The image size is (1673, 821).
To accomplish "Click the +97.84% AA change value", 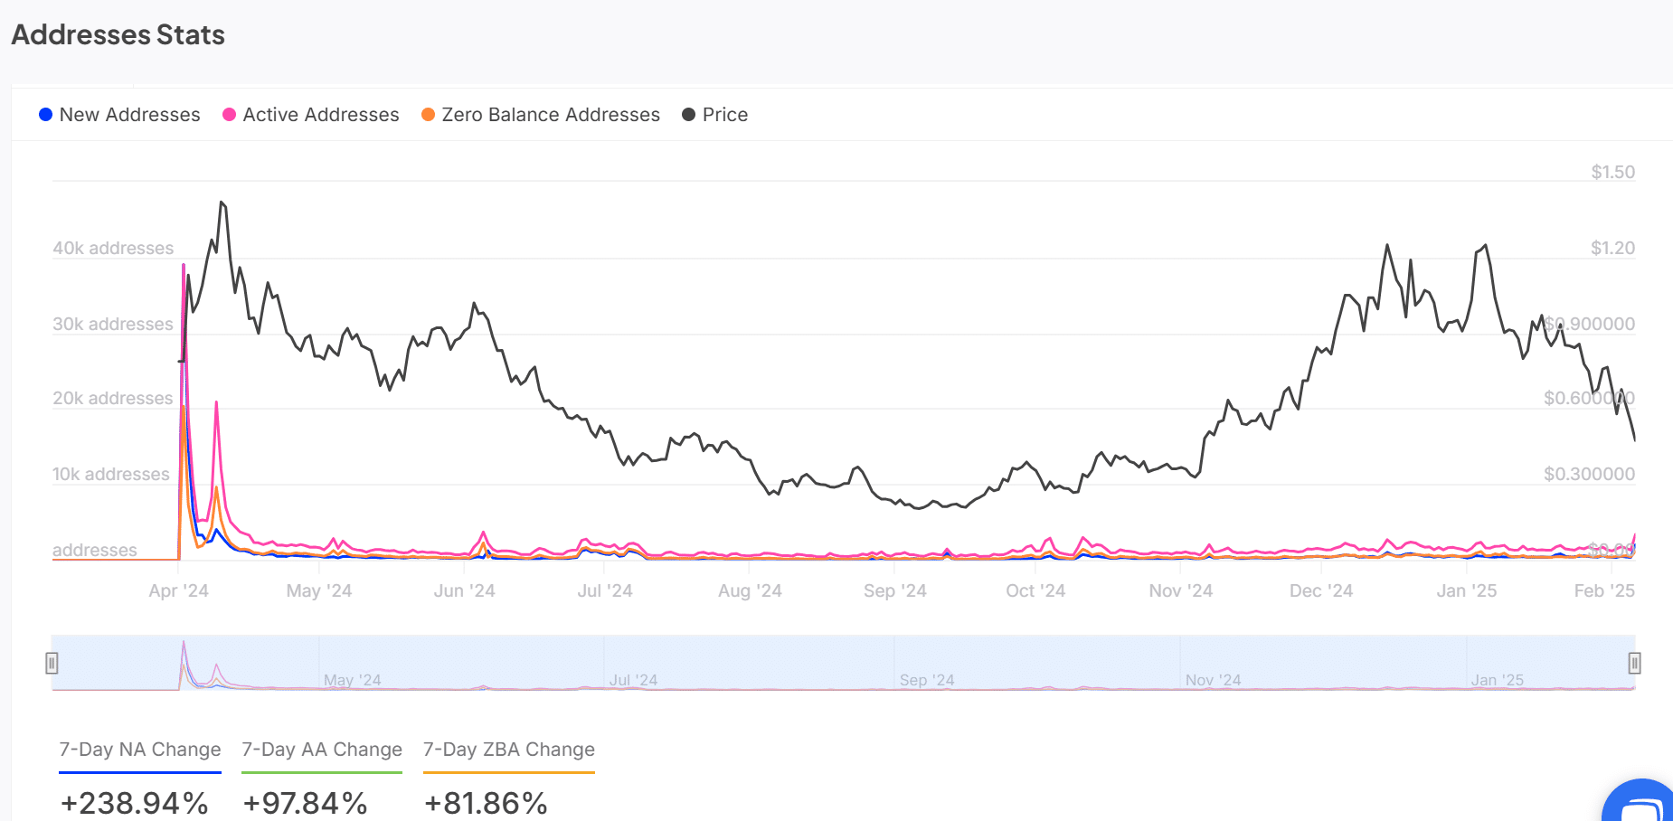I will [306, 803].
